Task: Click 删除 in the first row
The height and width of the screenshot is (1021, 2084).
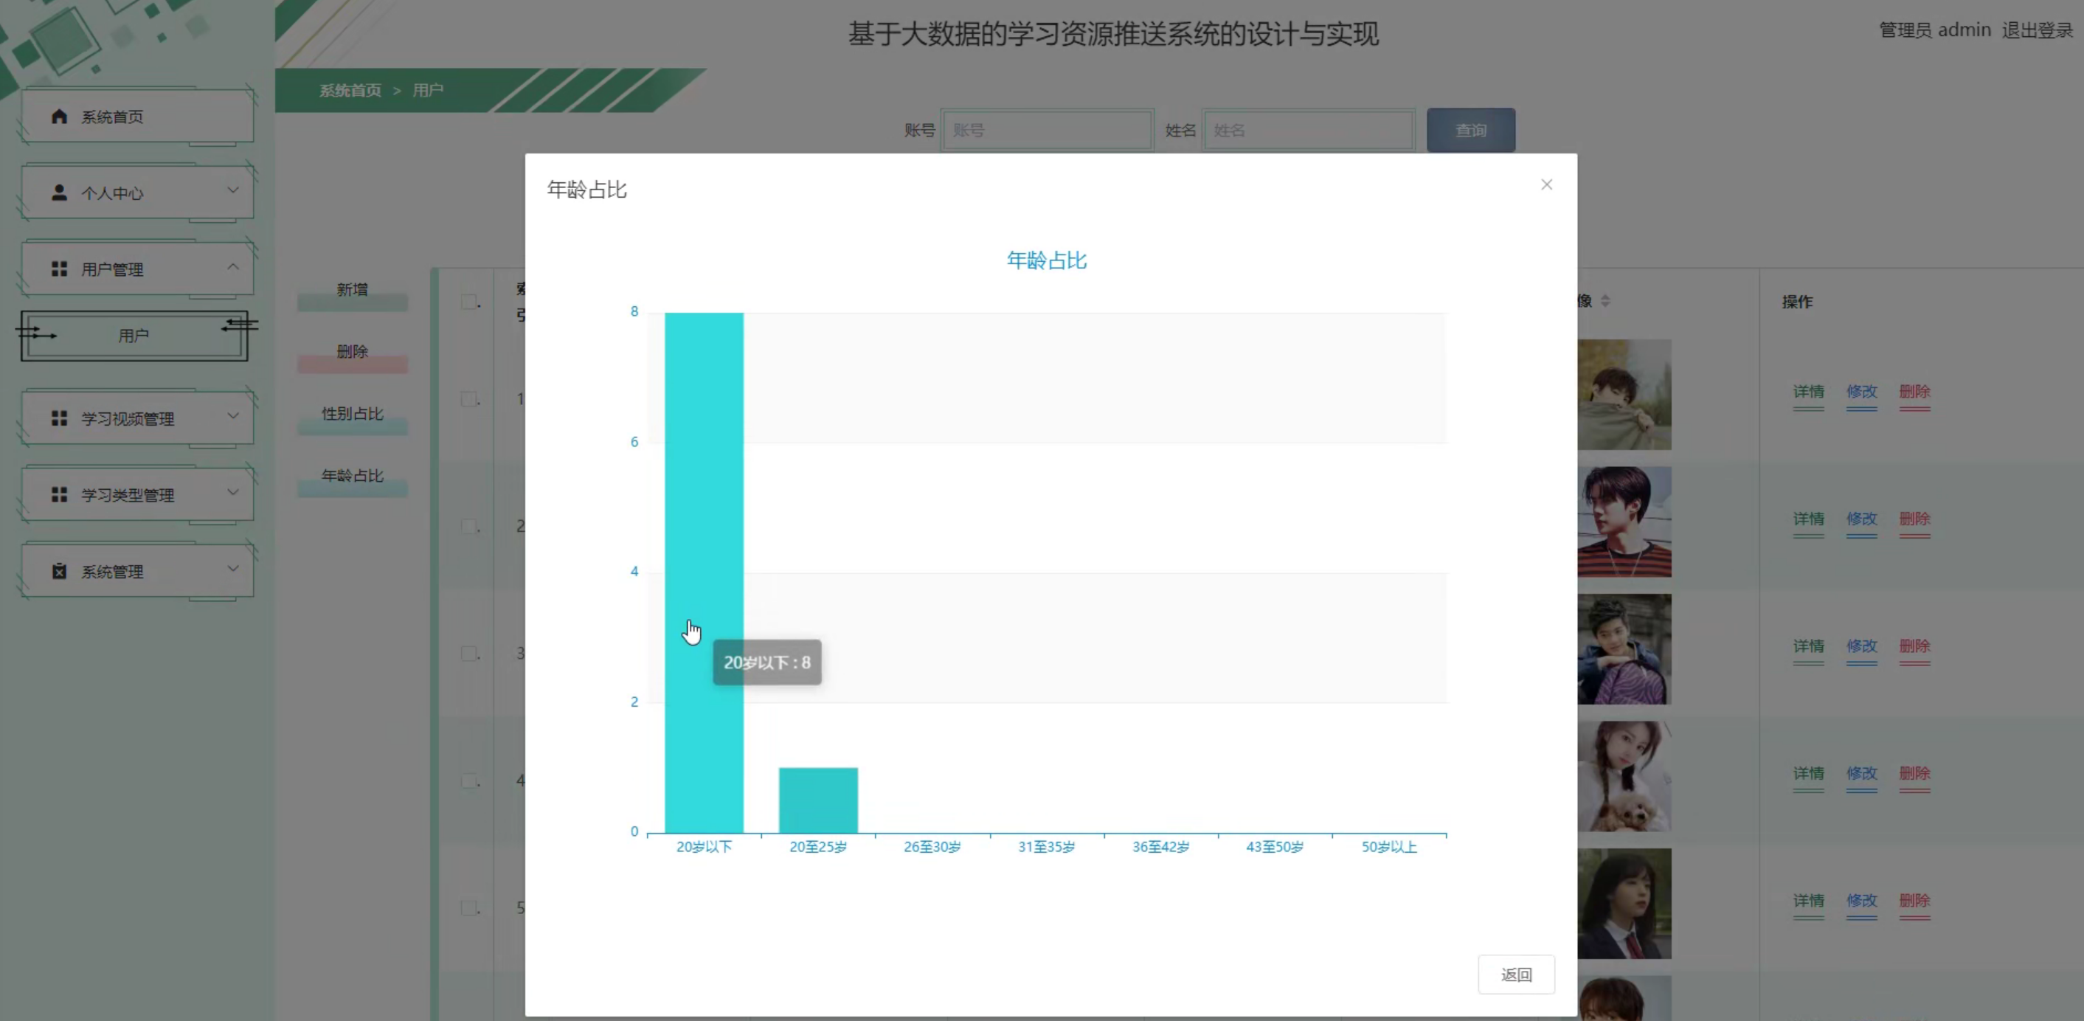Action: click(x=1914, y=392)
